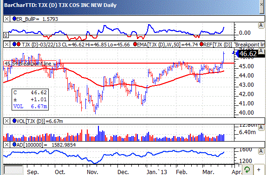Click the green refresh icon at bottom right
The image size is (266, 175).
coord(247,169)
